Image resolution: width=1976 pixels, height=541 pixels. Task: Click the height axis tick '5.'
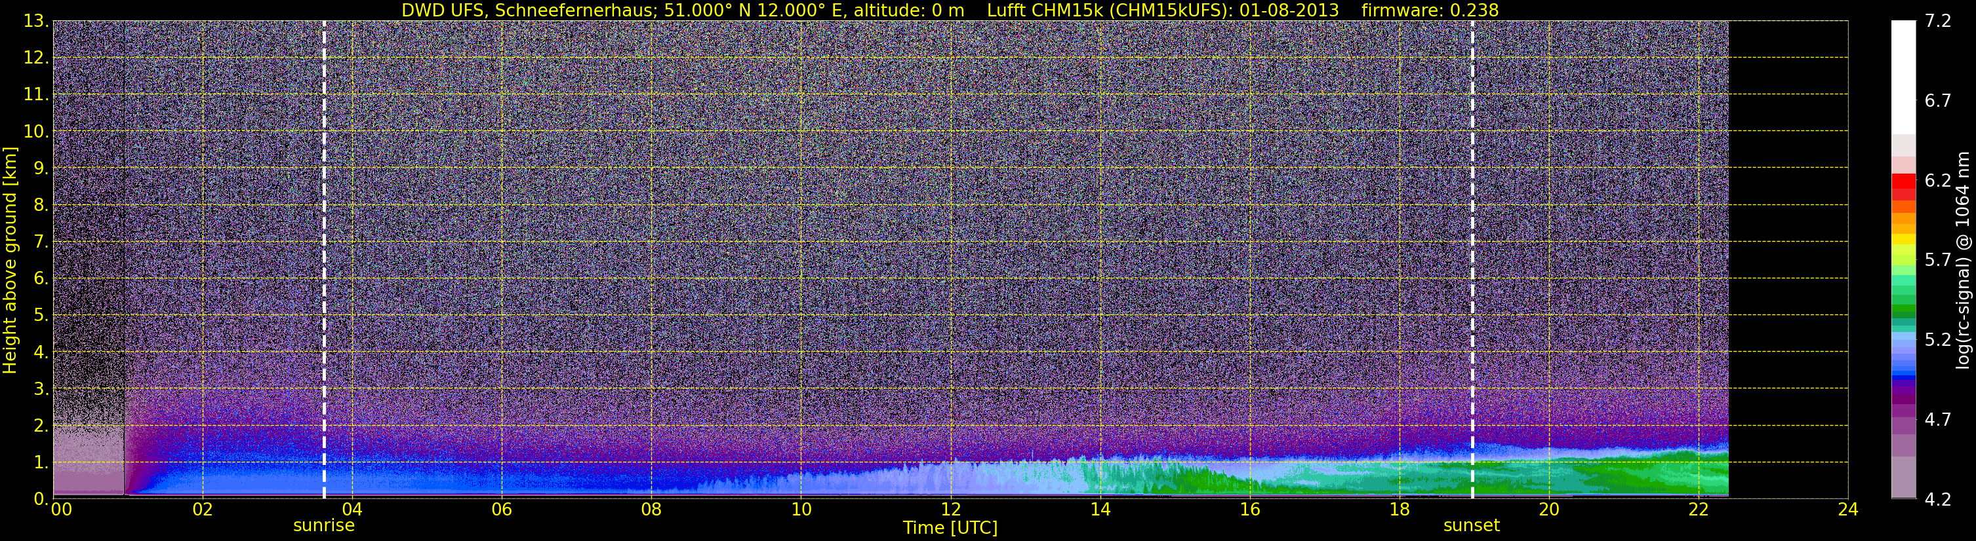(40, 315)
